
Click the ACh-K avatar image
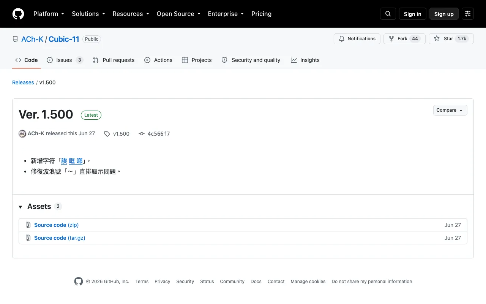pyautogui.click(x=22, y=134)
